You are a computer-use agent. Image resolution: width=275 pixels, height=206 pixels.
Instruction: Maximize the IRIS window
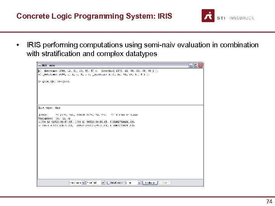(x=196, y=65)
